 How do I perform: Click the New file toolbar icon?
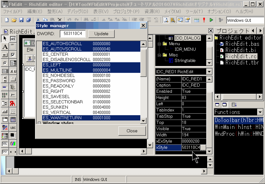click(6, 20)
